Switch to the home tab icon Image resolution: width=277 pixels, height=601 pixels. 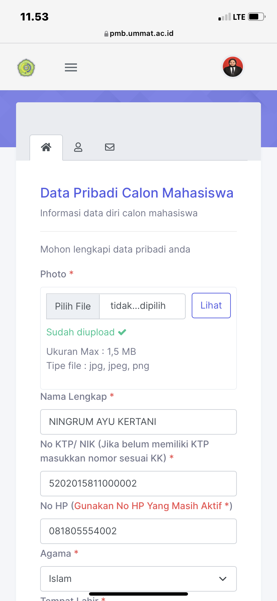click(46, 147)
